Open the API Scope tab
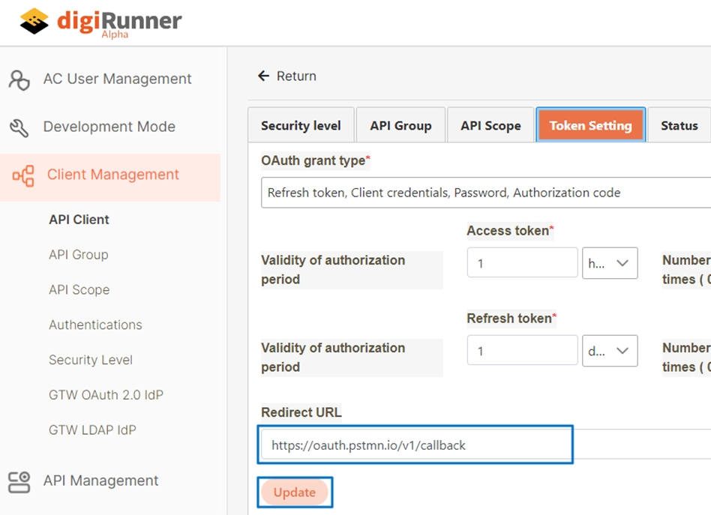The height and width of the screenshot is (515, 711). 490,126
